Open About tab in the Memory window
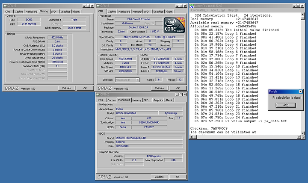This screenshot has height=183, width=308. click(76, 12)
